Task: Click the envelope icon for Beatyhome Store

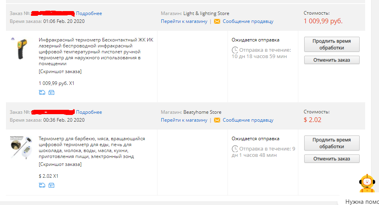Action: click(x=217, y=120)
